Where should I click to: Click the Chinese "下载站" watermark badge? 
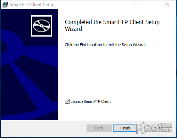click(165, 125)
